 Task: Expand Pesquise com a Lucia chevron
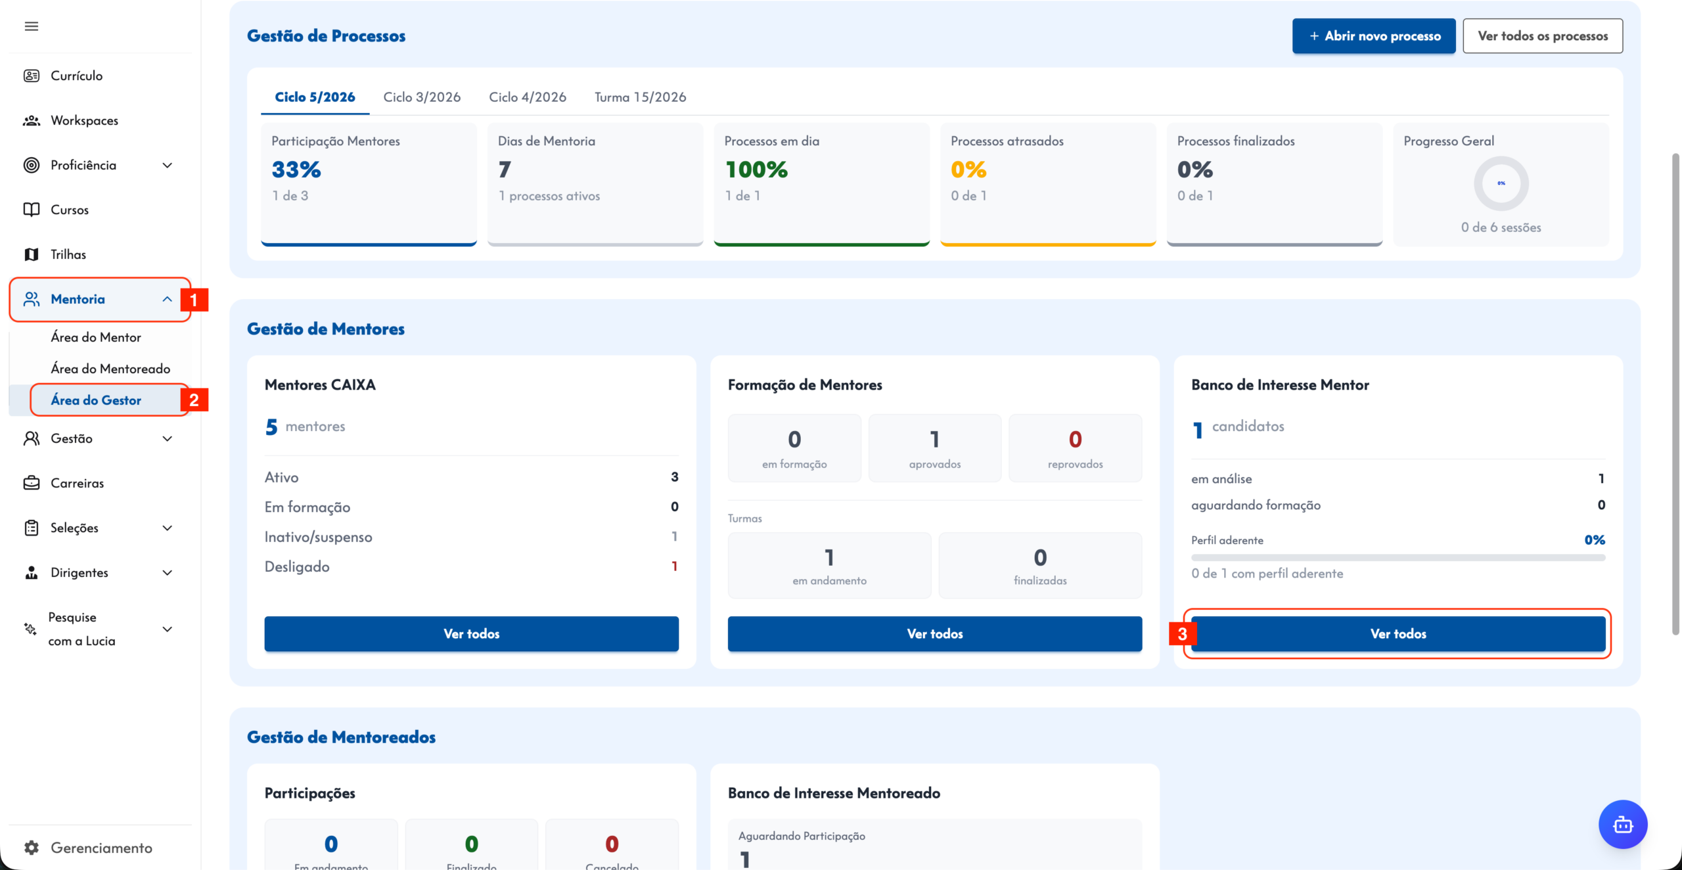(x=168, y=629)
